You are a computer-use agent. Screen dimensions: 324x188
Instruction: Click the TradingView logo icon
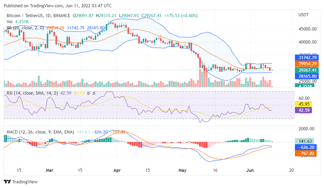(x=7, y=182)
